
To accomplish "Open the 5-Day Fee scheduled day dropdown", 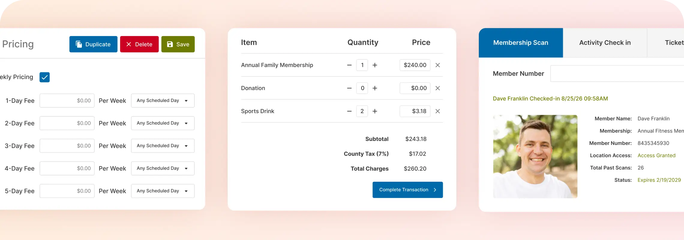I will (163, 191).
